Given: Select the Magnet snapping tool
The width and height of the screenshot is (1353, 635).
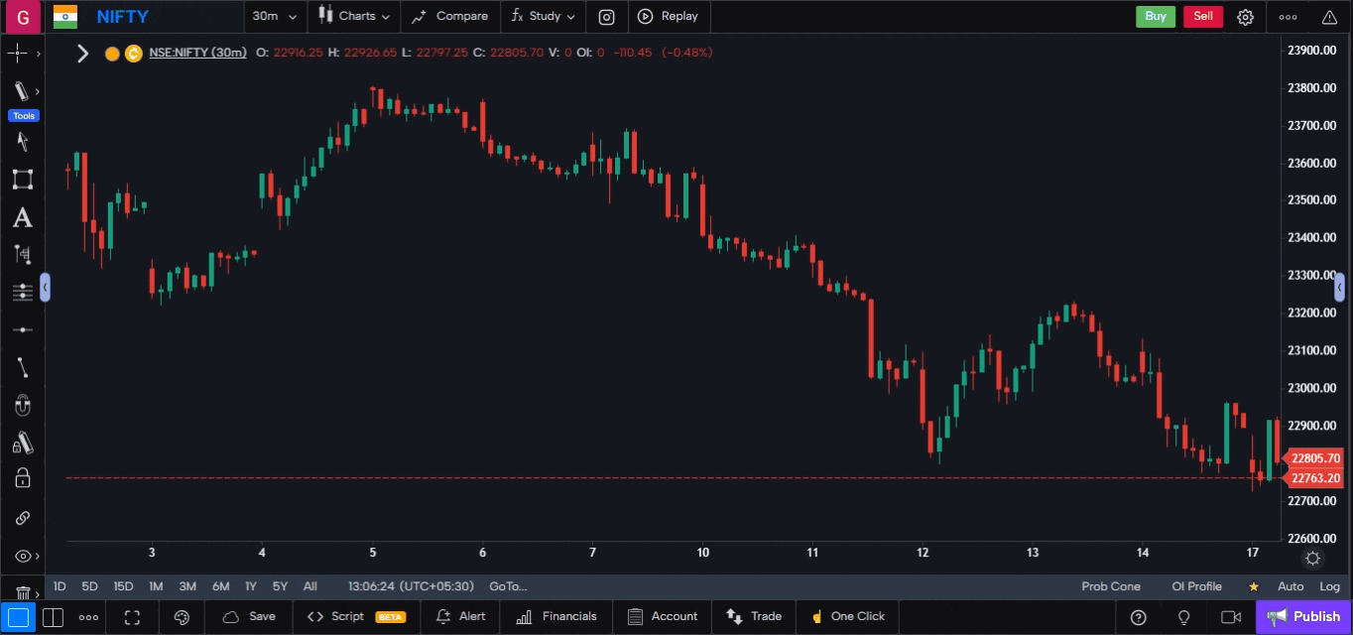Looking at the screenshot, I should (x=22, y=405).
